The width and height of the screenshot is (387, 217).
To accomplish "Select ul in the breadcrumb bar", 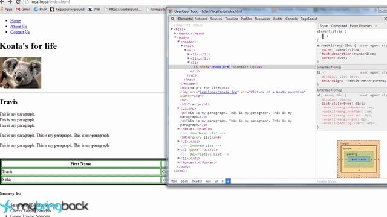I will 216,181.
